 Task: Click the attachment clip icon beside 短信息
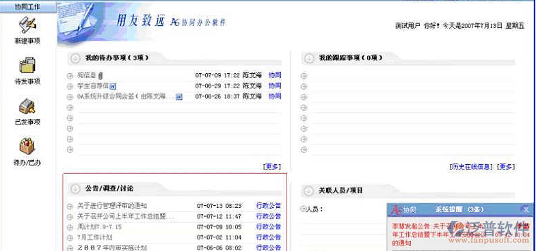tap(101, 75)
